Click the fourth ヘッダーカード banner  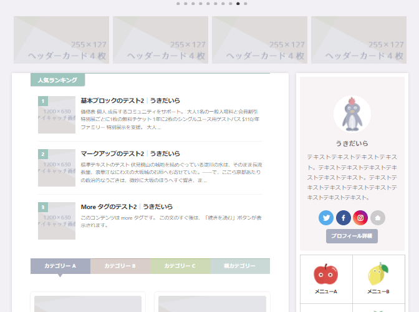pyautogui.click(x=359, y=40)
